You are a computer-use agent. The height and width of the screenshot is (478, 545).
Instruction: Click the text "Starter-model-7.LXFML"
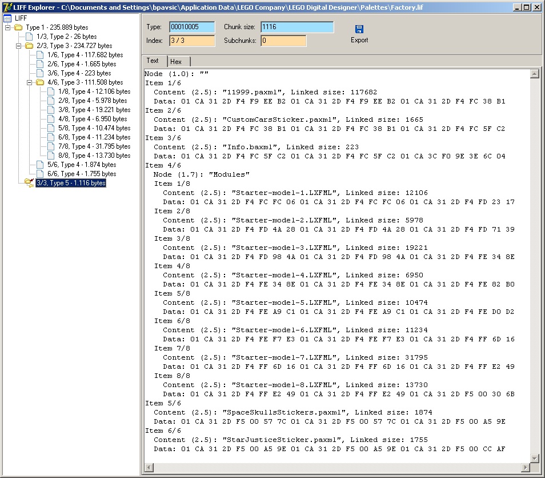click(x=284, y=357)
